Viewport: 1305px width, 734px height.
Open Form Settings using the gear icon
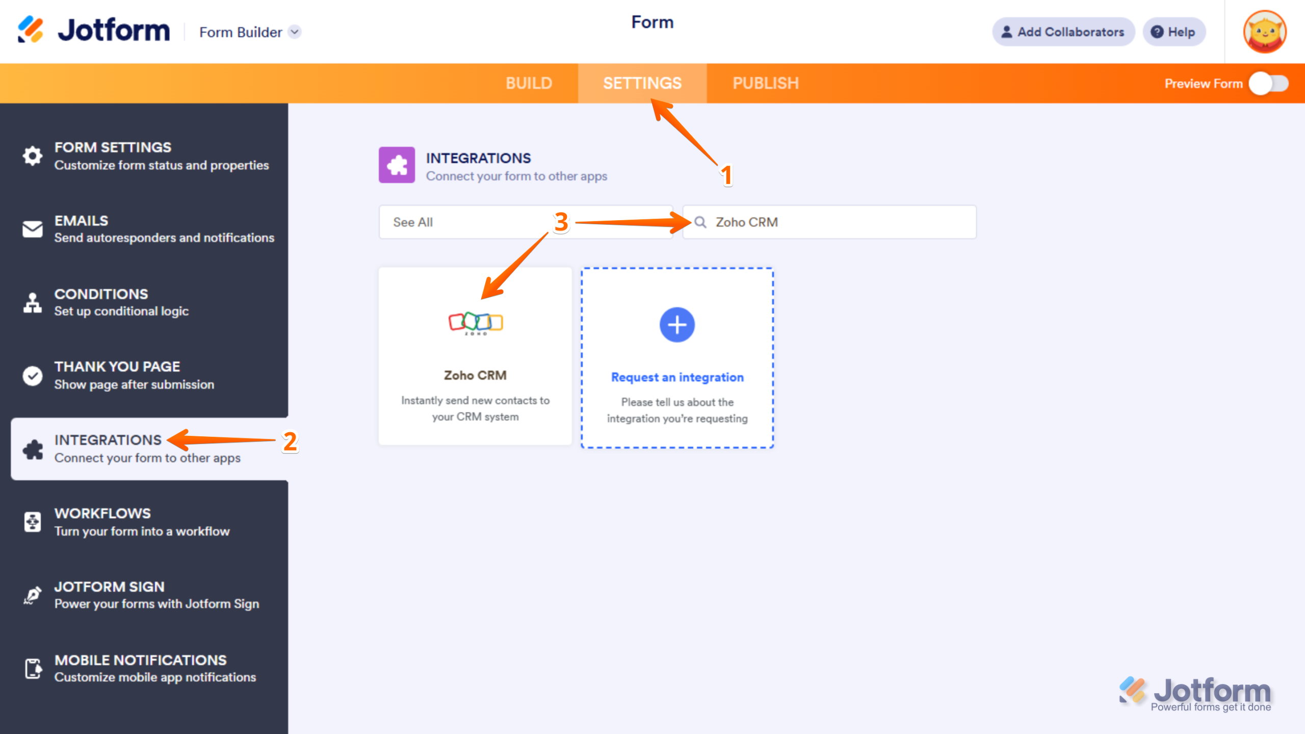click(x=32, y=156)
